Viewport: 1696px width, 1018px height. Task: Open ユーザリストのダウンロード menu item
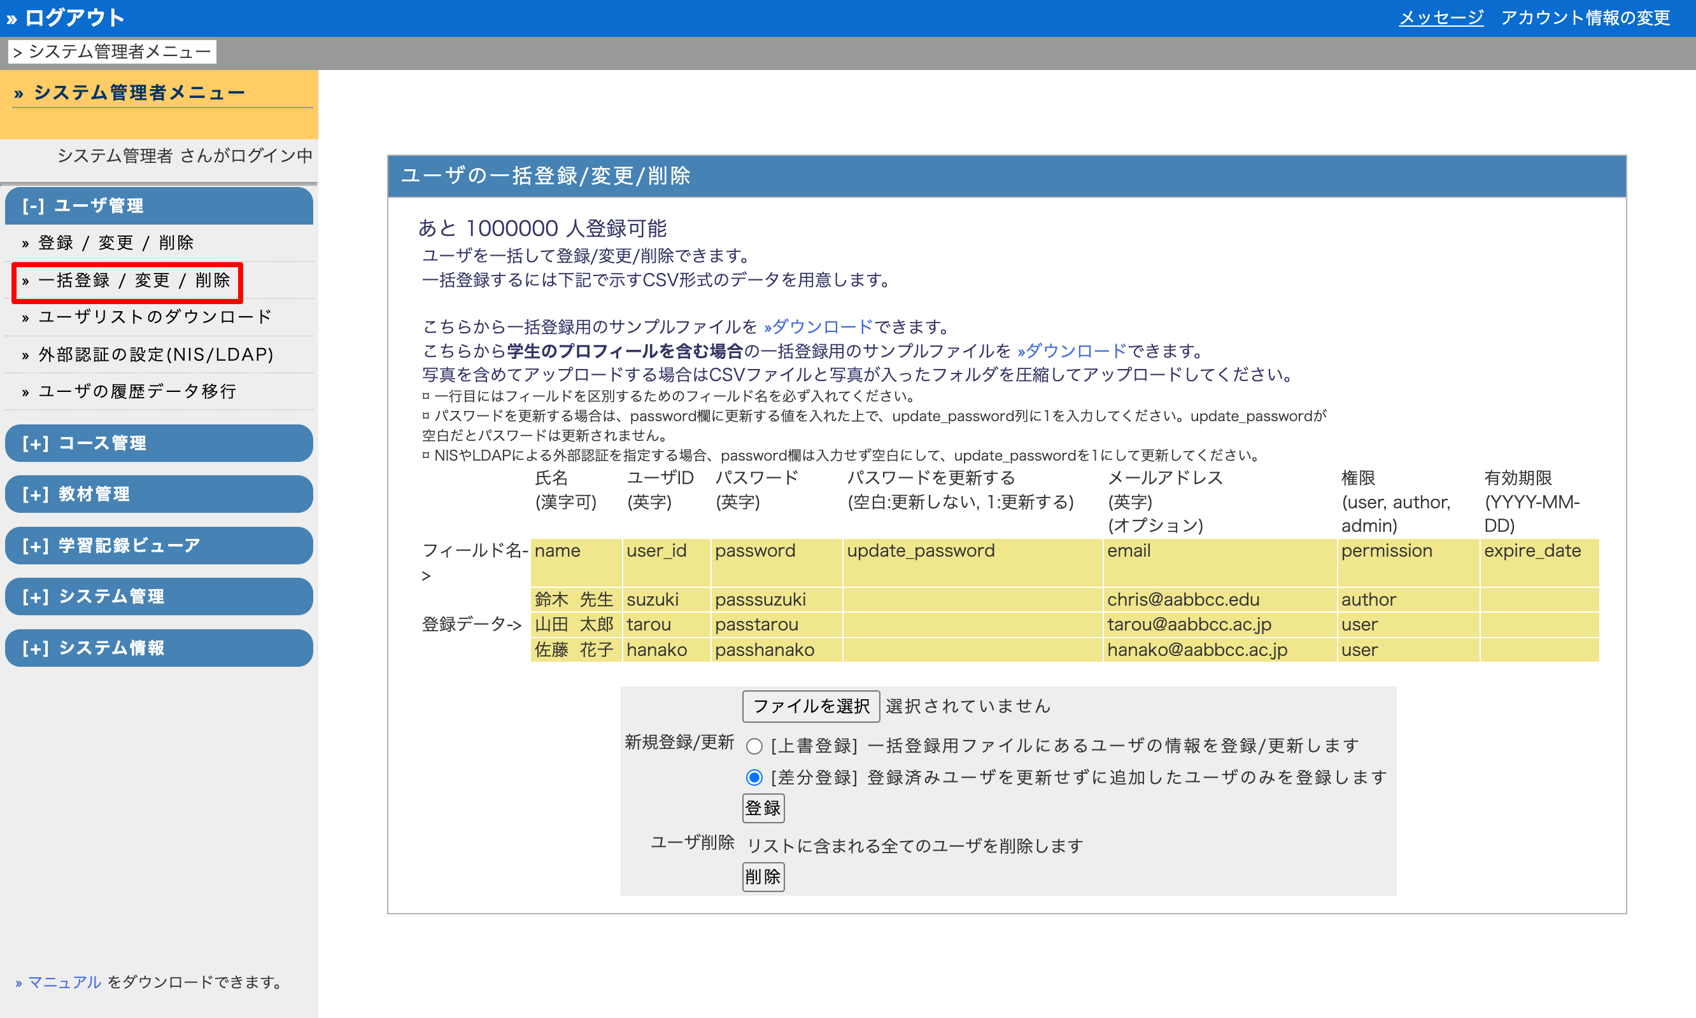(155, 317)
